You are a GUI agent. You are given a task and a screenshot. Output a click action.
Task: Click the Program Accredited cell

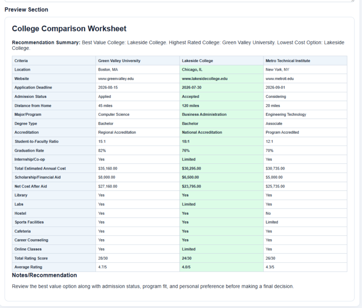click(x=305, y=132)
